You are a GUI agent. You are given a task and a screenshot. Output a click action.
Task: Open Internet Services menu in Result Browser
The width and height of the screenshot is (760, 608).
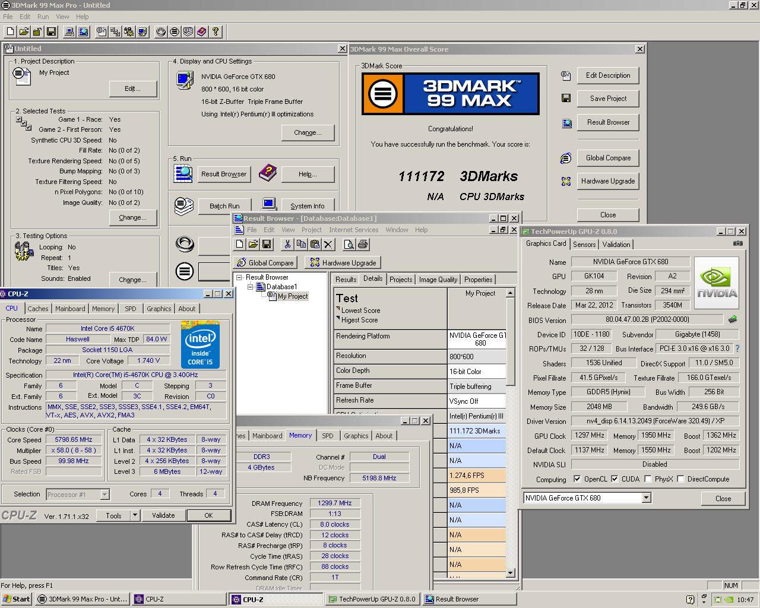pos(353,230)
